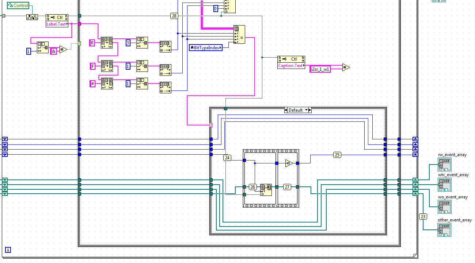The width and height of the screenshot is (475, 263).
Task: Click decimal string to number node on # row
Action: pyautogui.click(x=166, y=88)
